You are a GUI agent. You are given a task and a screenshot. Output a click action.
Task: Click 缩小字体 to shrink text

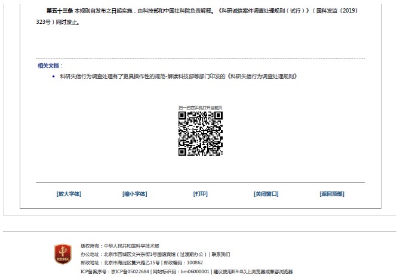(134, 194)
